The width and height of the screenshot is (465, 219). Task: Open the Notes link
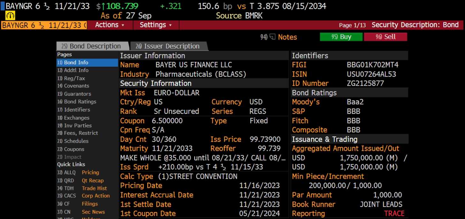287,37
